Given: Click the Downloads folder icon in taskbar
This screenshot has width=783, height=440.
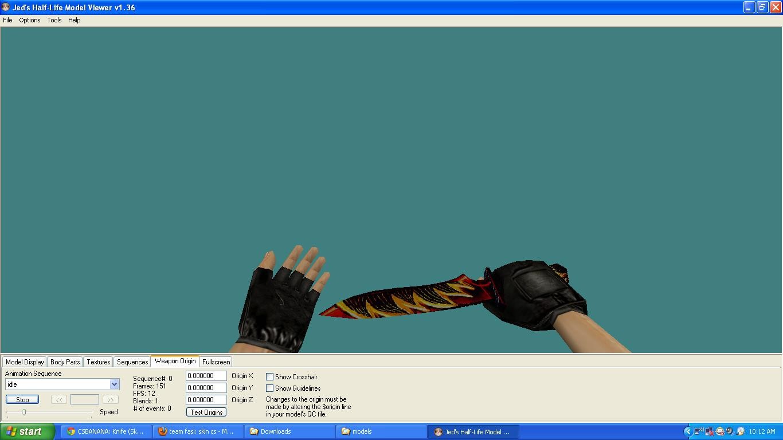Looking at the screenshot, I should [254, 431].
